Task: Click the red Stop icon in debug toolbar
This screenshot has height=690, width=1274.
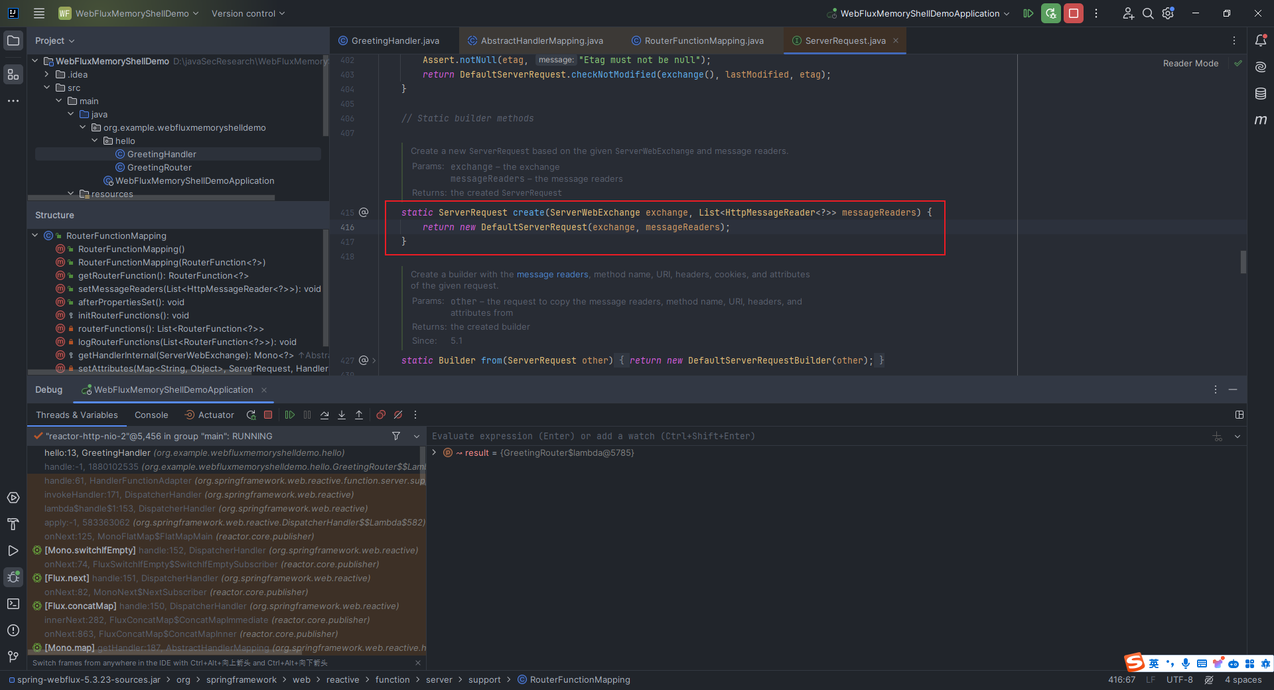Action: (x=268, y=415)
